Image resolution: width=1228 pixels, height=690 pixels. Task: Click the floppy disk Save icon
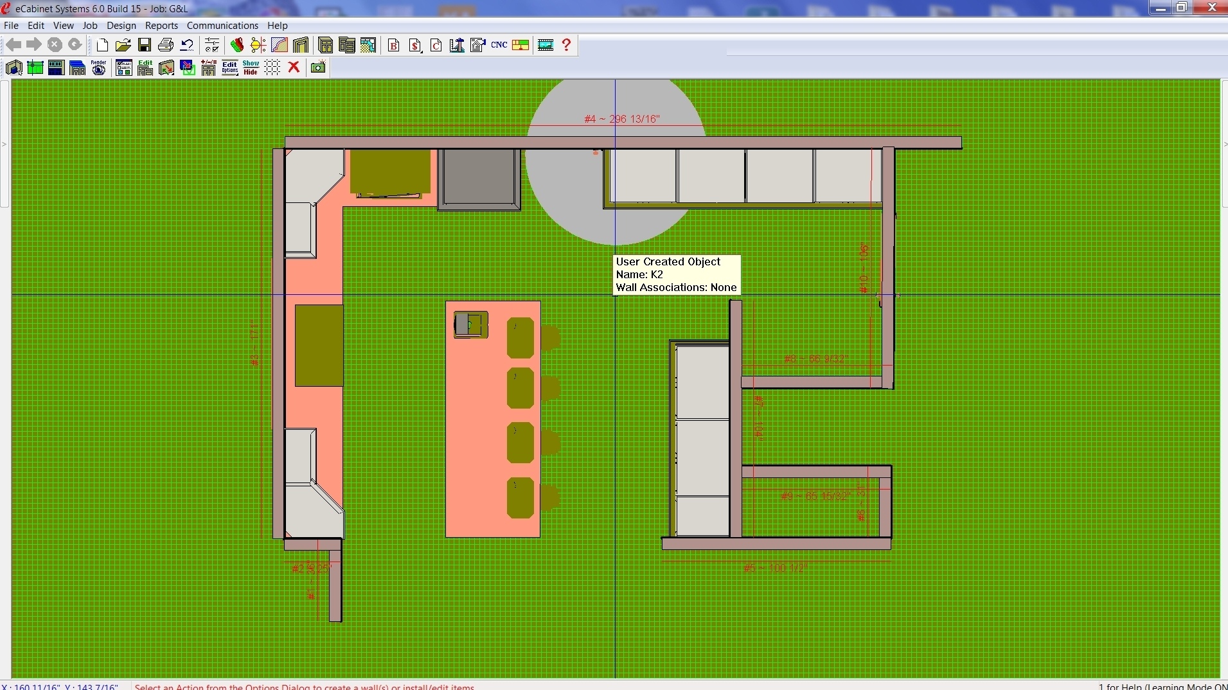(x=145, y=45)
